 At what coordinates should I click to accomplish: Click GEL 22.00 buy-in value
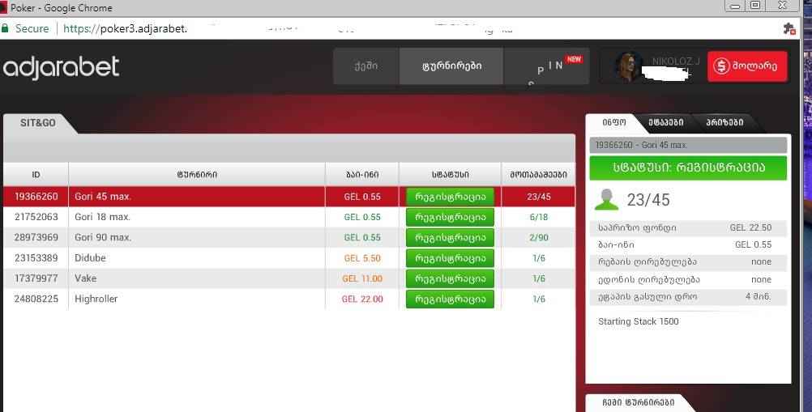[x=362, y=299]
